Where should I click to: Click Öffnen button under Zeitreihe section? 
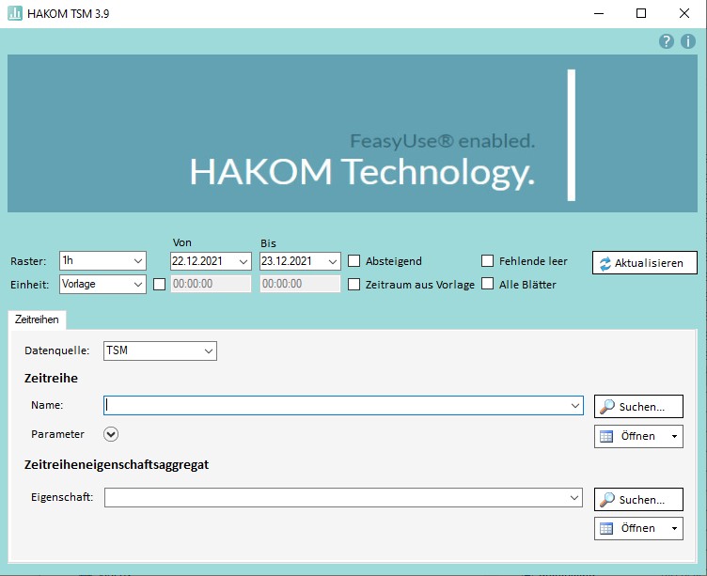pyautogui.click(x=630, y=436)
